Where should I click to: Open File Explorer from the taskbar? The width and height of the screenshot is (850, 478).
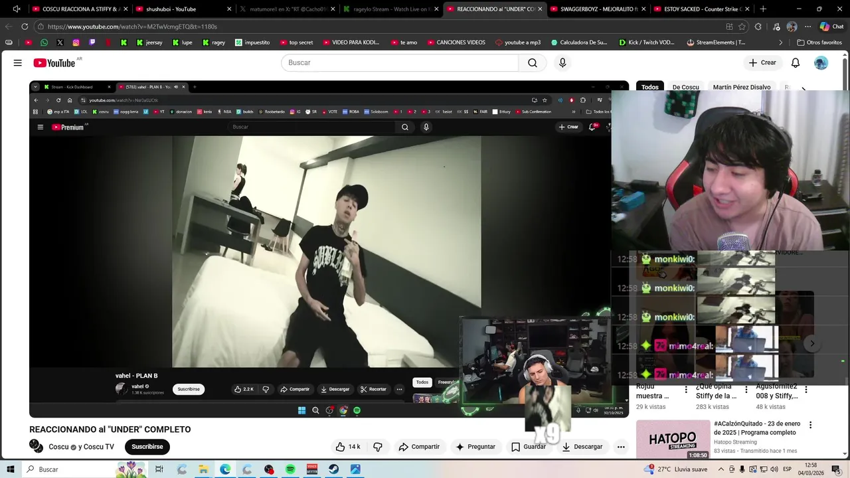(203, 469)
